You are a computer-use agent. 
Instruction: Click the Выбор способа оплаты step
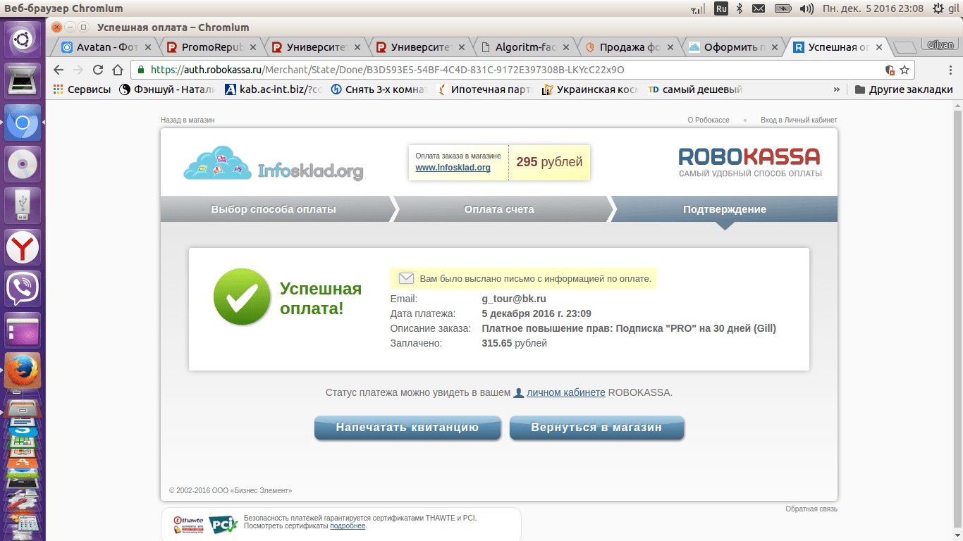[x=274, y=209]
